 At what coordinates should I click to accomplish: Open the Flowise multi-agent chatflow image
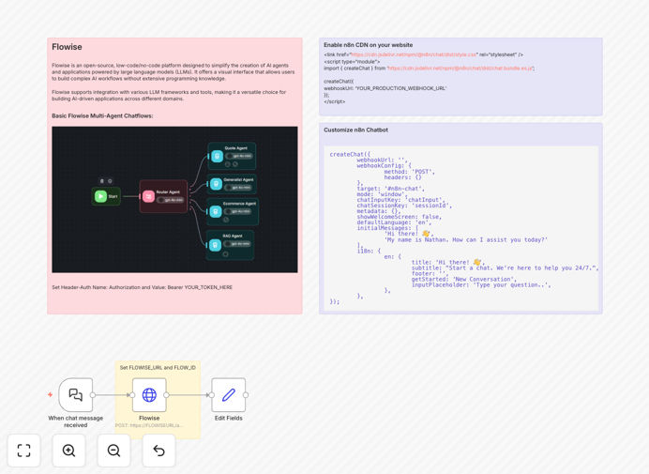coord(174,199)
